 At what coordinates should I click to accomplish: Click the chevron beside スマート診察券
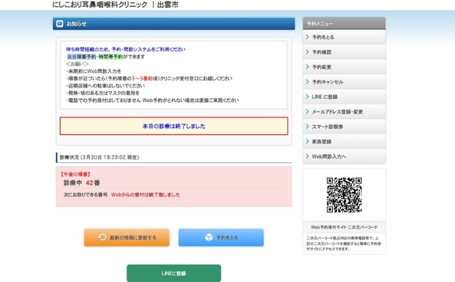307,126
